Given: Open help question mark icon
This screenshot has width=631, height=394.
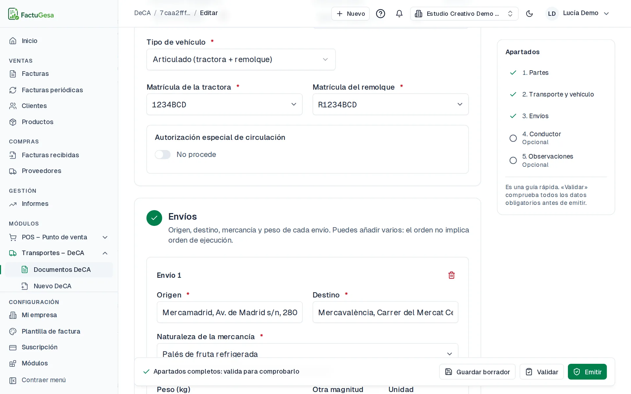Looking at the screenshot, I should (x=380, y=13).
